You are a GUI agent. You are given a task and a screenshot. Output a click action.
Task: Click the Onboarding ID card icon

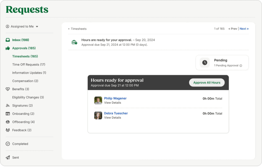point(8,114)
